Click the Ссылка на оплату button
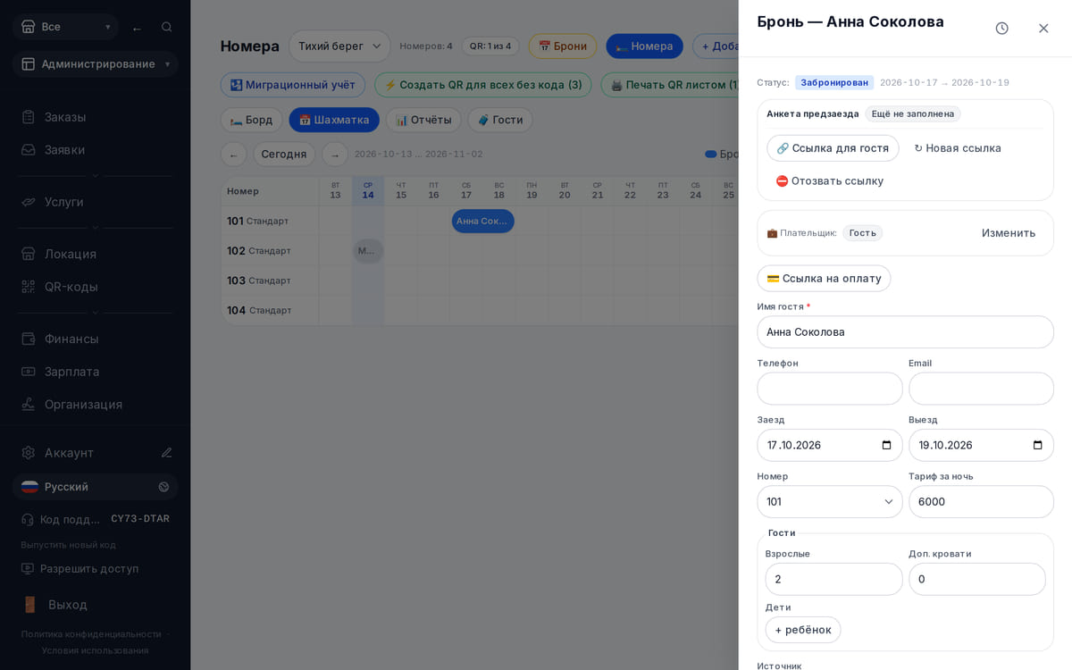Viewport: 1072px width, 670px height. (824, 279)
